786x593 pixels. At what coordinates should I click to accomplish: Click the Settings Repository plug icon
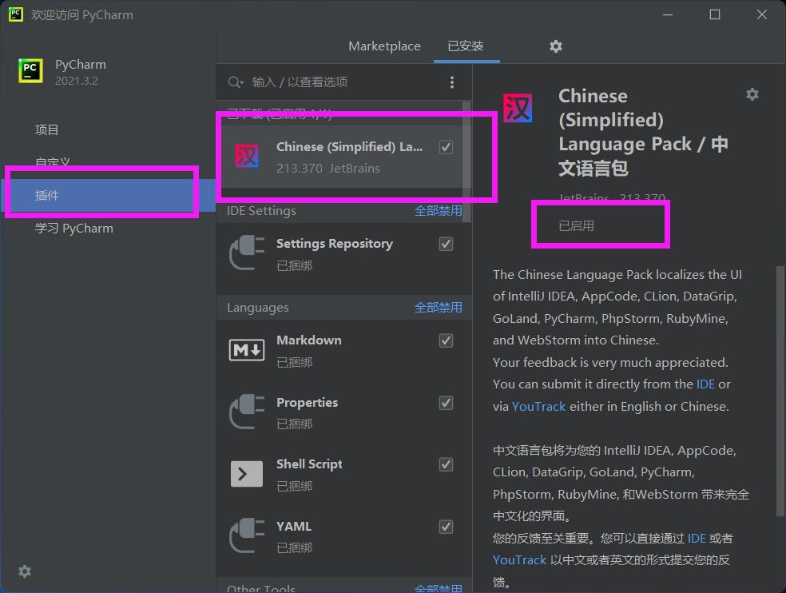pos(247,253)
